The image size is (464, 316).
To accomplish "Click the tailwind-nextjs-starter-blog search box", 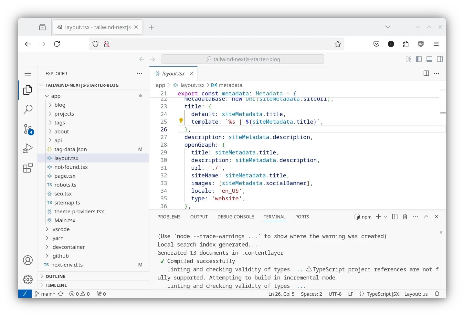I will point(242,59).
